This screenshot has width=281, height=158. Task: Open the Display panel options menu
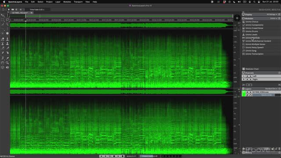[x=279, y=14]
